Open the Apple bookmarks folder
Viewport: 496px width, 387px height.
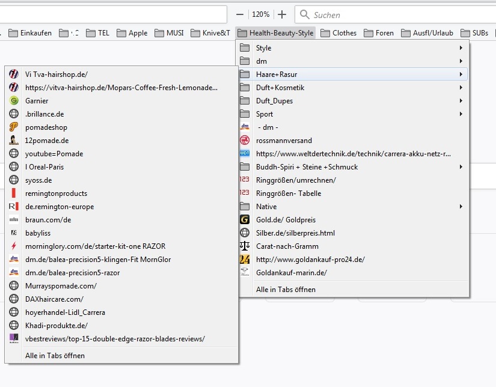132,33
